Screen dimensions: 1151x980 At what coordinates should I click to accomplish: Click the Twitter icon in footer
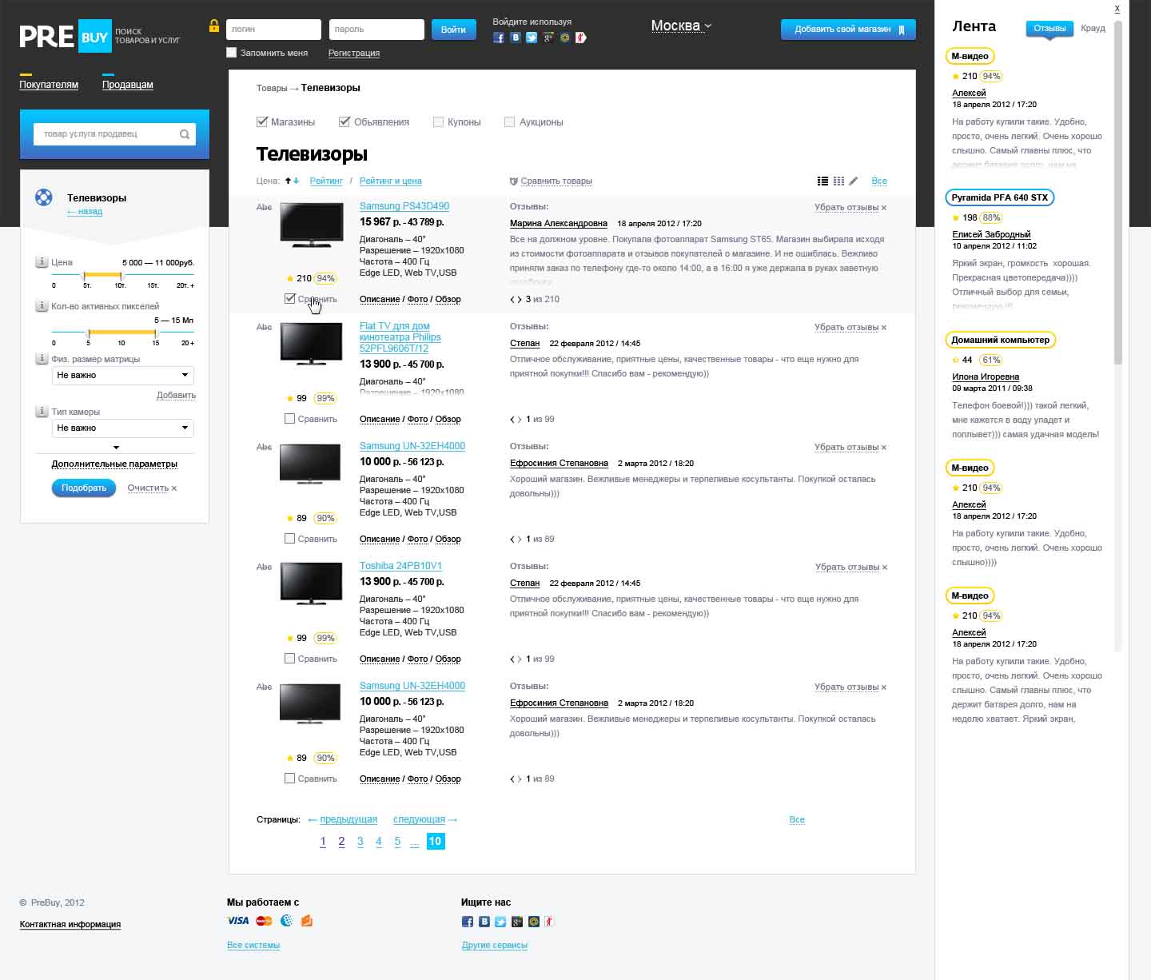tap(500, 922)
